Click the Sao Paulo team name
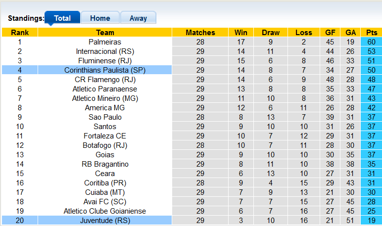382x226 pixels. coord(105,117)
